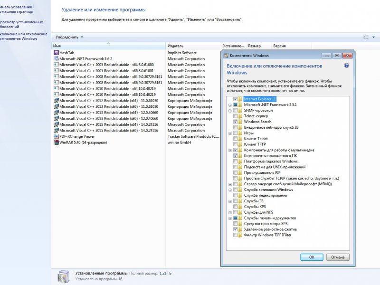
Task: Click the HashTab program icon
Action: point(56,53)
